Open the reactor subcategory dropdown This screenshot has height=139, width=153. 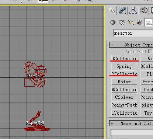tap(133, 33)
